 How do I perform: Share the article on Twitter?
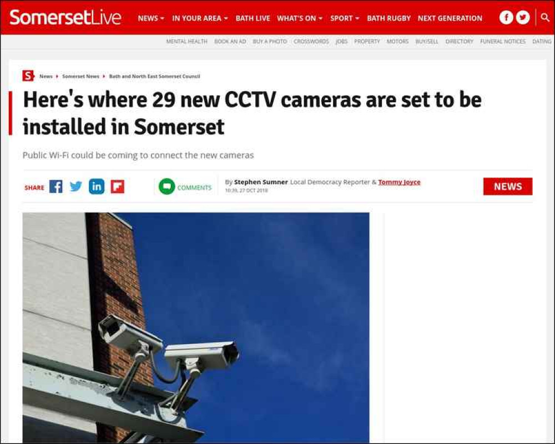[75, 186]
